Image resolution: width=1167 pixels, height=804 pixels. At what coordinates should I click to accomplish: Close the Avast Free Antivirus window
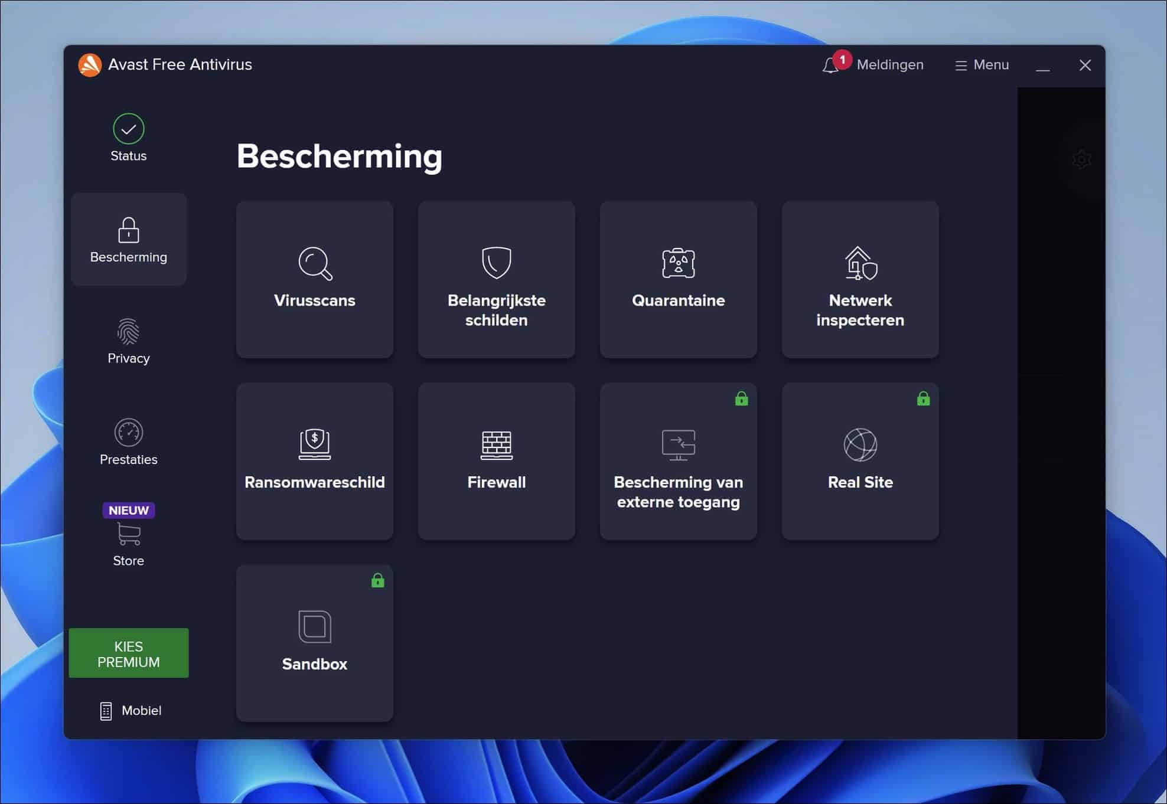(1085, 66)
